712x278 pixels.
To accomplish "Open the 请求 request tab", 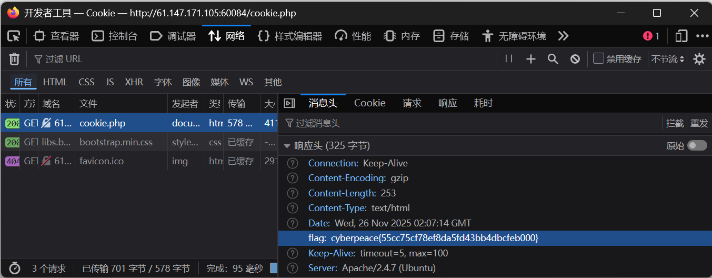I will (412, 103).
